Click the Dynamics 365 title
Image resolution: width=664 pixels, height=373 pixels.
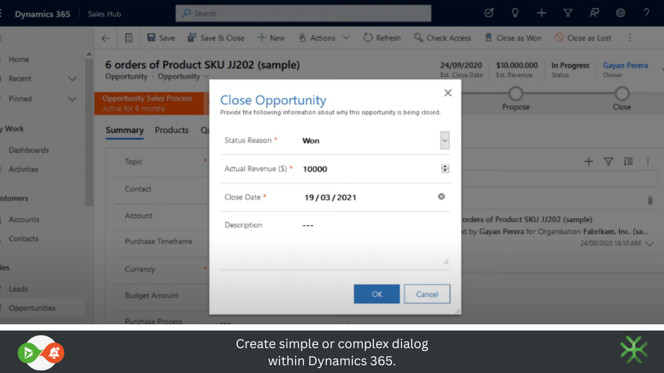click(x=43, y=14)
